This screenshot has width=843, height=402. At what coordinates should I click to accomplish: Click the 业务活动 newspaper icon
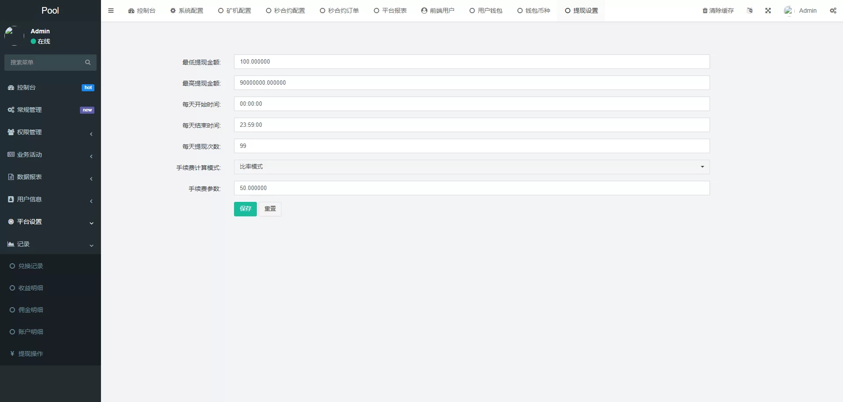(11, 154)
